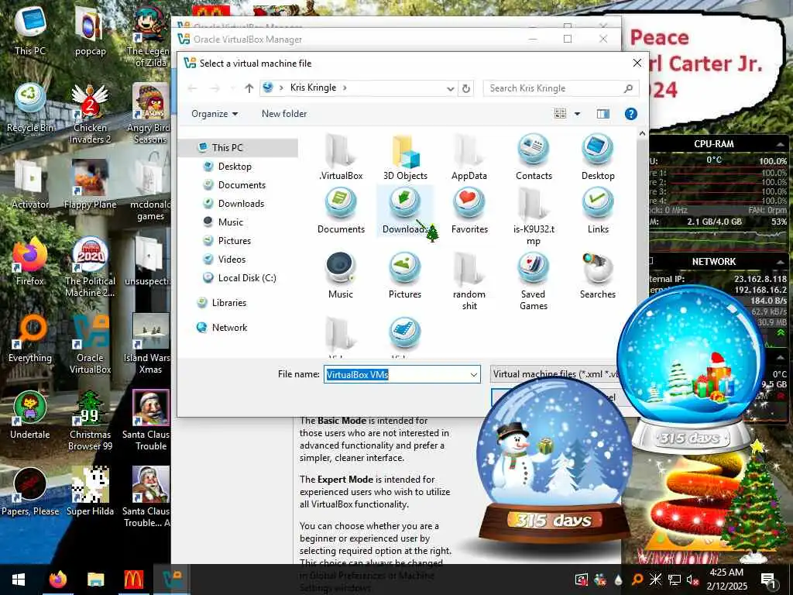Open the Links folder

tap(598, 210)
